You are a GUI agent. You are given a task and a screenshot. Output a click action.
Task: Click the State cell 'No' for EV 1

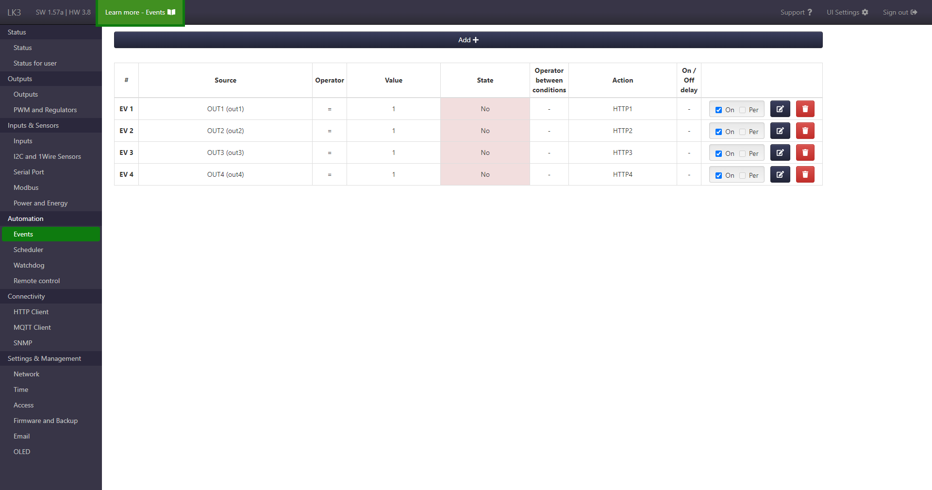coord(485,109)
